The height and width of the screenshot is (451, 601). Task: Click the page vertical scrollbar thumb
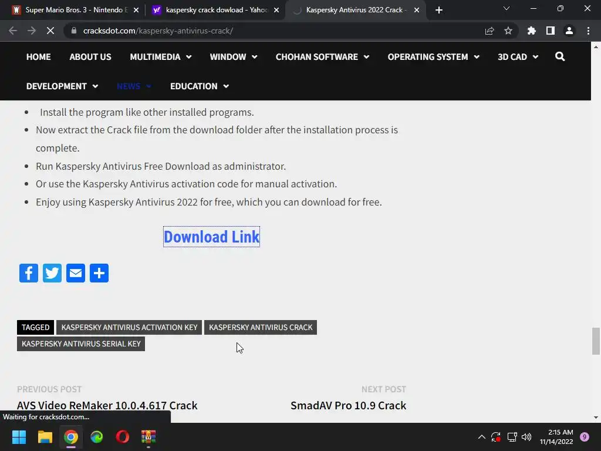coord(596,341)
